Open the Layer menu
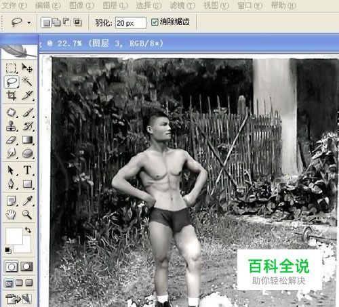 point(115,5)
